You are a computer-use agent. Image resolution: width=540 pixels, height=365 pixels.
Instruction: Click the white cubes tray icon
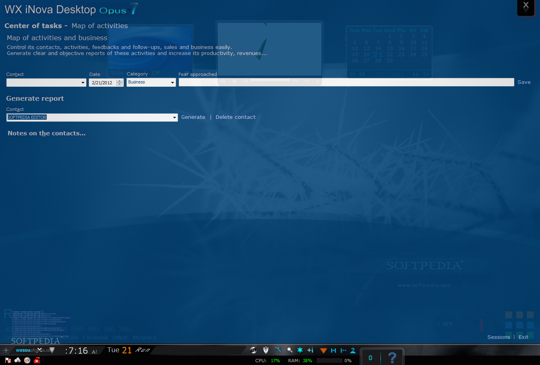click(17, 360)
